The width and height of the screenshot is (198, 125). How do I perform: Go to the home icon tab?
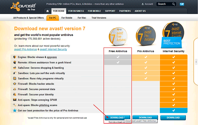click(x=48, y=11)
